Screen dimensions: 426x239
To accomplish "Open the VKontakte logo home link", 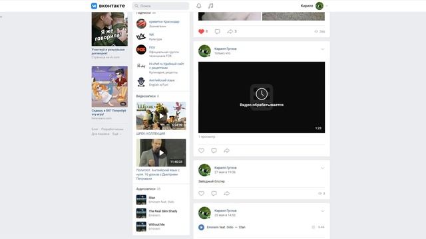I will tap(108, 6).
